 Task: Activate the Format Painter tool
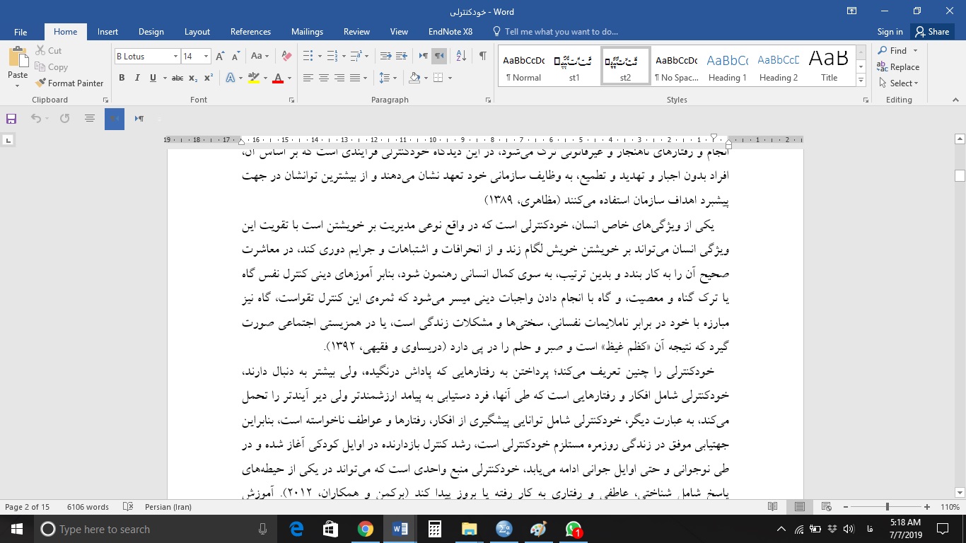click(69, 83)
